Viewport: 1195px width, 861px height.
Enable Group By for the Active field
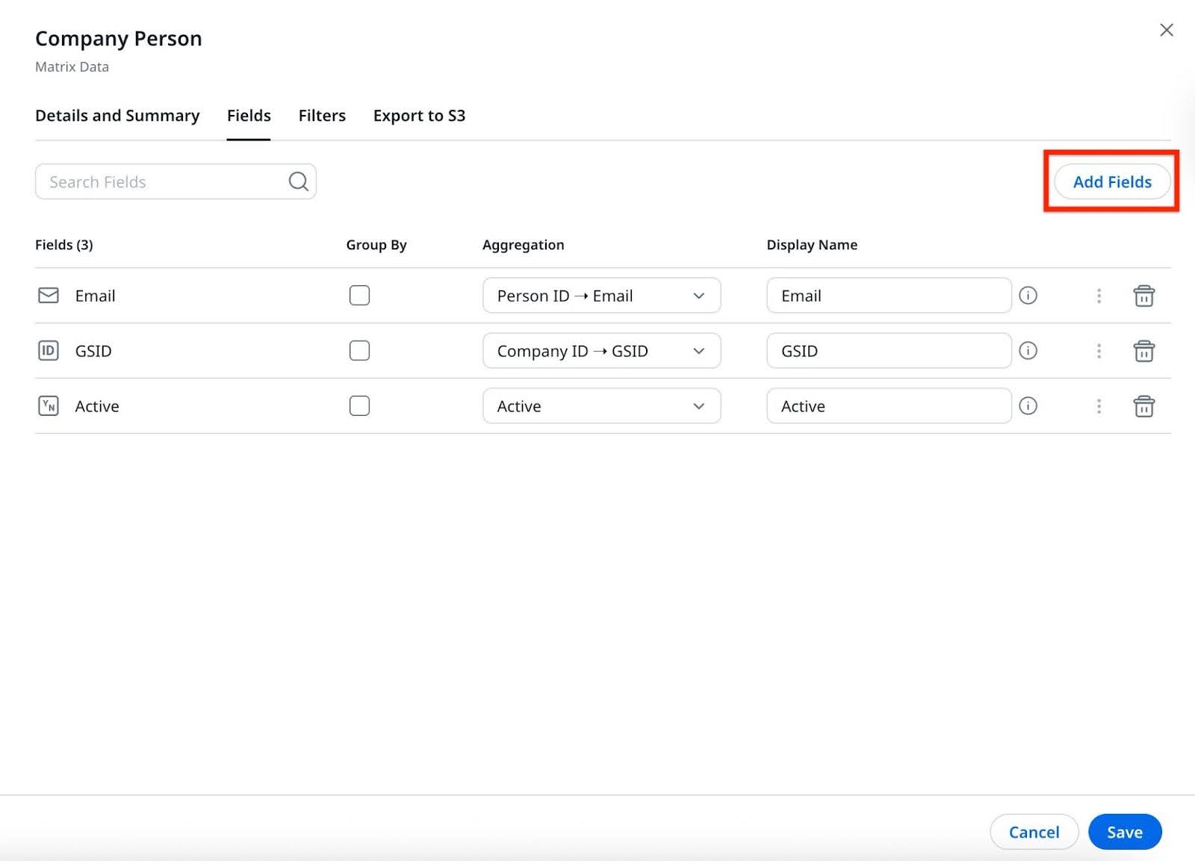click(x=359, y=405)
